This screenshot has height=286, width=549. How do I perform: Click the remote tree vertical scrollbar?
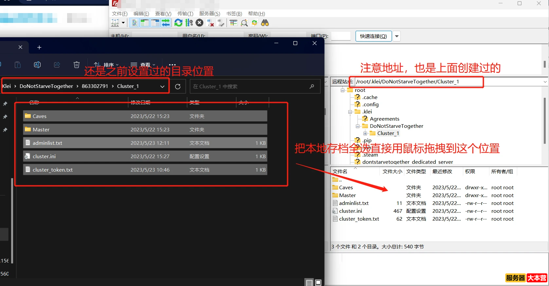pyautogui.click(x=545, y=121)
